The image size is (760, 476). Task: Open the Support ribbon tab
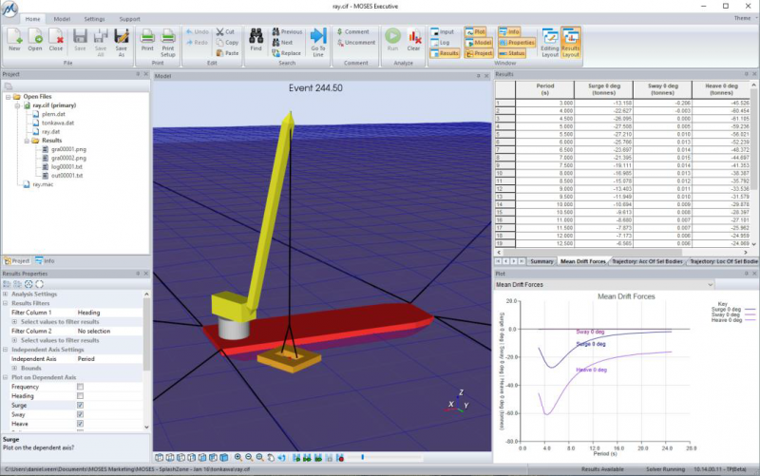(x=130, y=19)
